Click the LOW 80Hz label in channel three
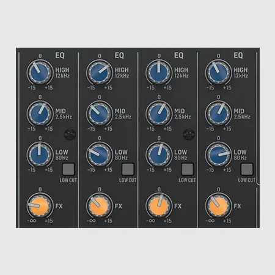275x275 pixels. click(x=181, y=155)
